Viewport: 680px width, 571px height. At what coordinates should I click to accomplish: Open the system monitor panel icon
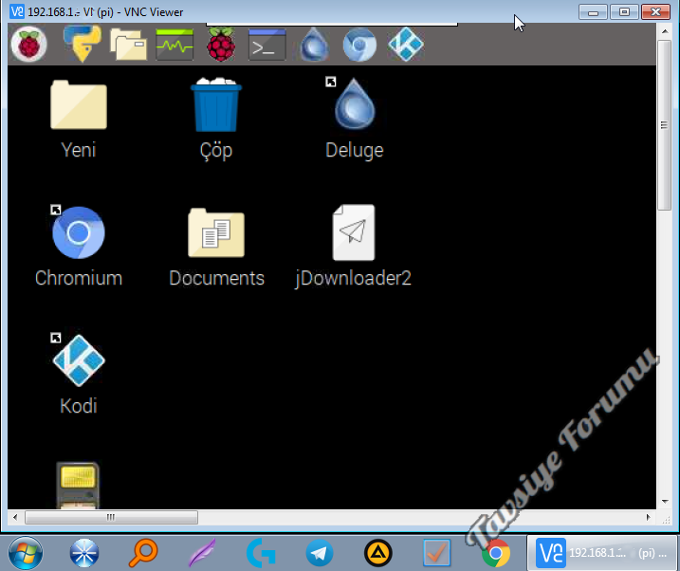(x=175, y=45)
